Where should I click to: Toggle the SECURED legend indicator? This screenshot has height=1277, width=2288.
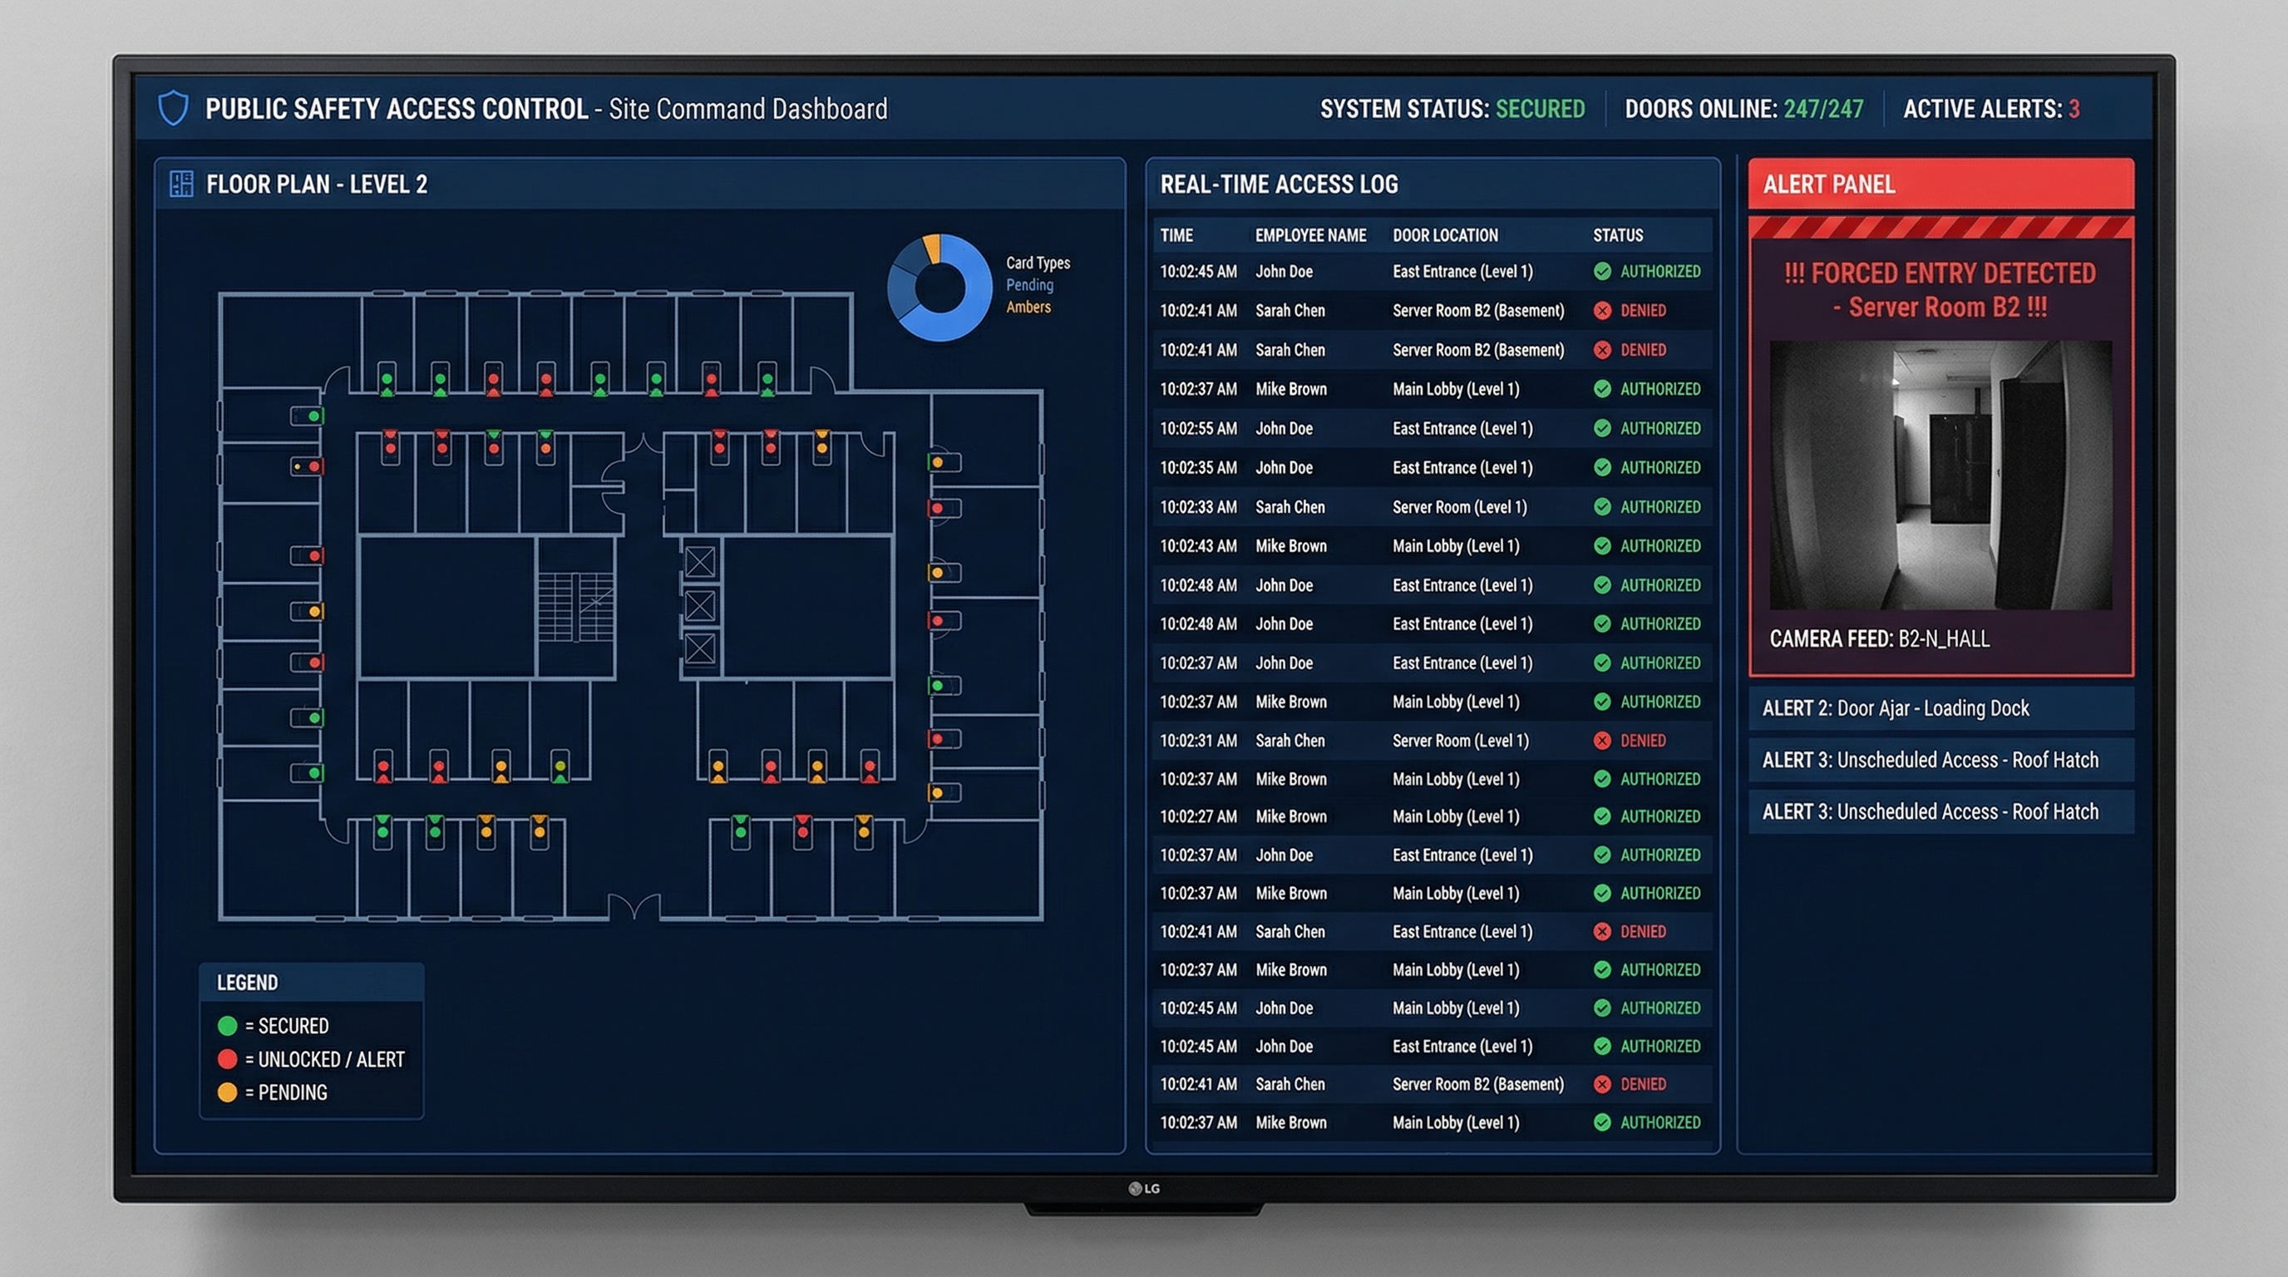(x=227, y=1025)
